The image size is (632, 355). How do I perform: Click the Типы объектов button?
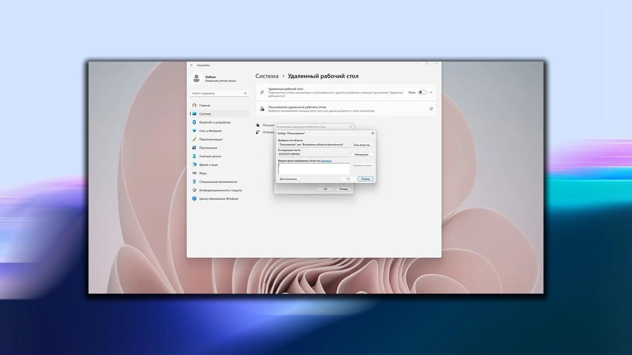coord(362,145)
